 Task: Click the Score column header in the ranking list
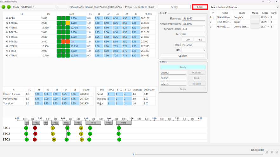pos(265,13)
